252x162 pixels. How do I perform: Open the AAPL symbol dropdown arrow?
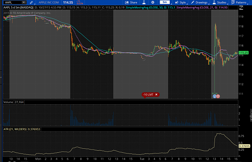point(24,2)
